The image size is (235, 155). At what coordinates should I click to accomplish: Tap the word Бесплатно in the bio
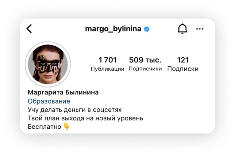click(x=45, y=127)
